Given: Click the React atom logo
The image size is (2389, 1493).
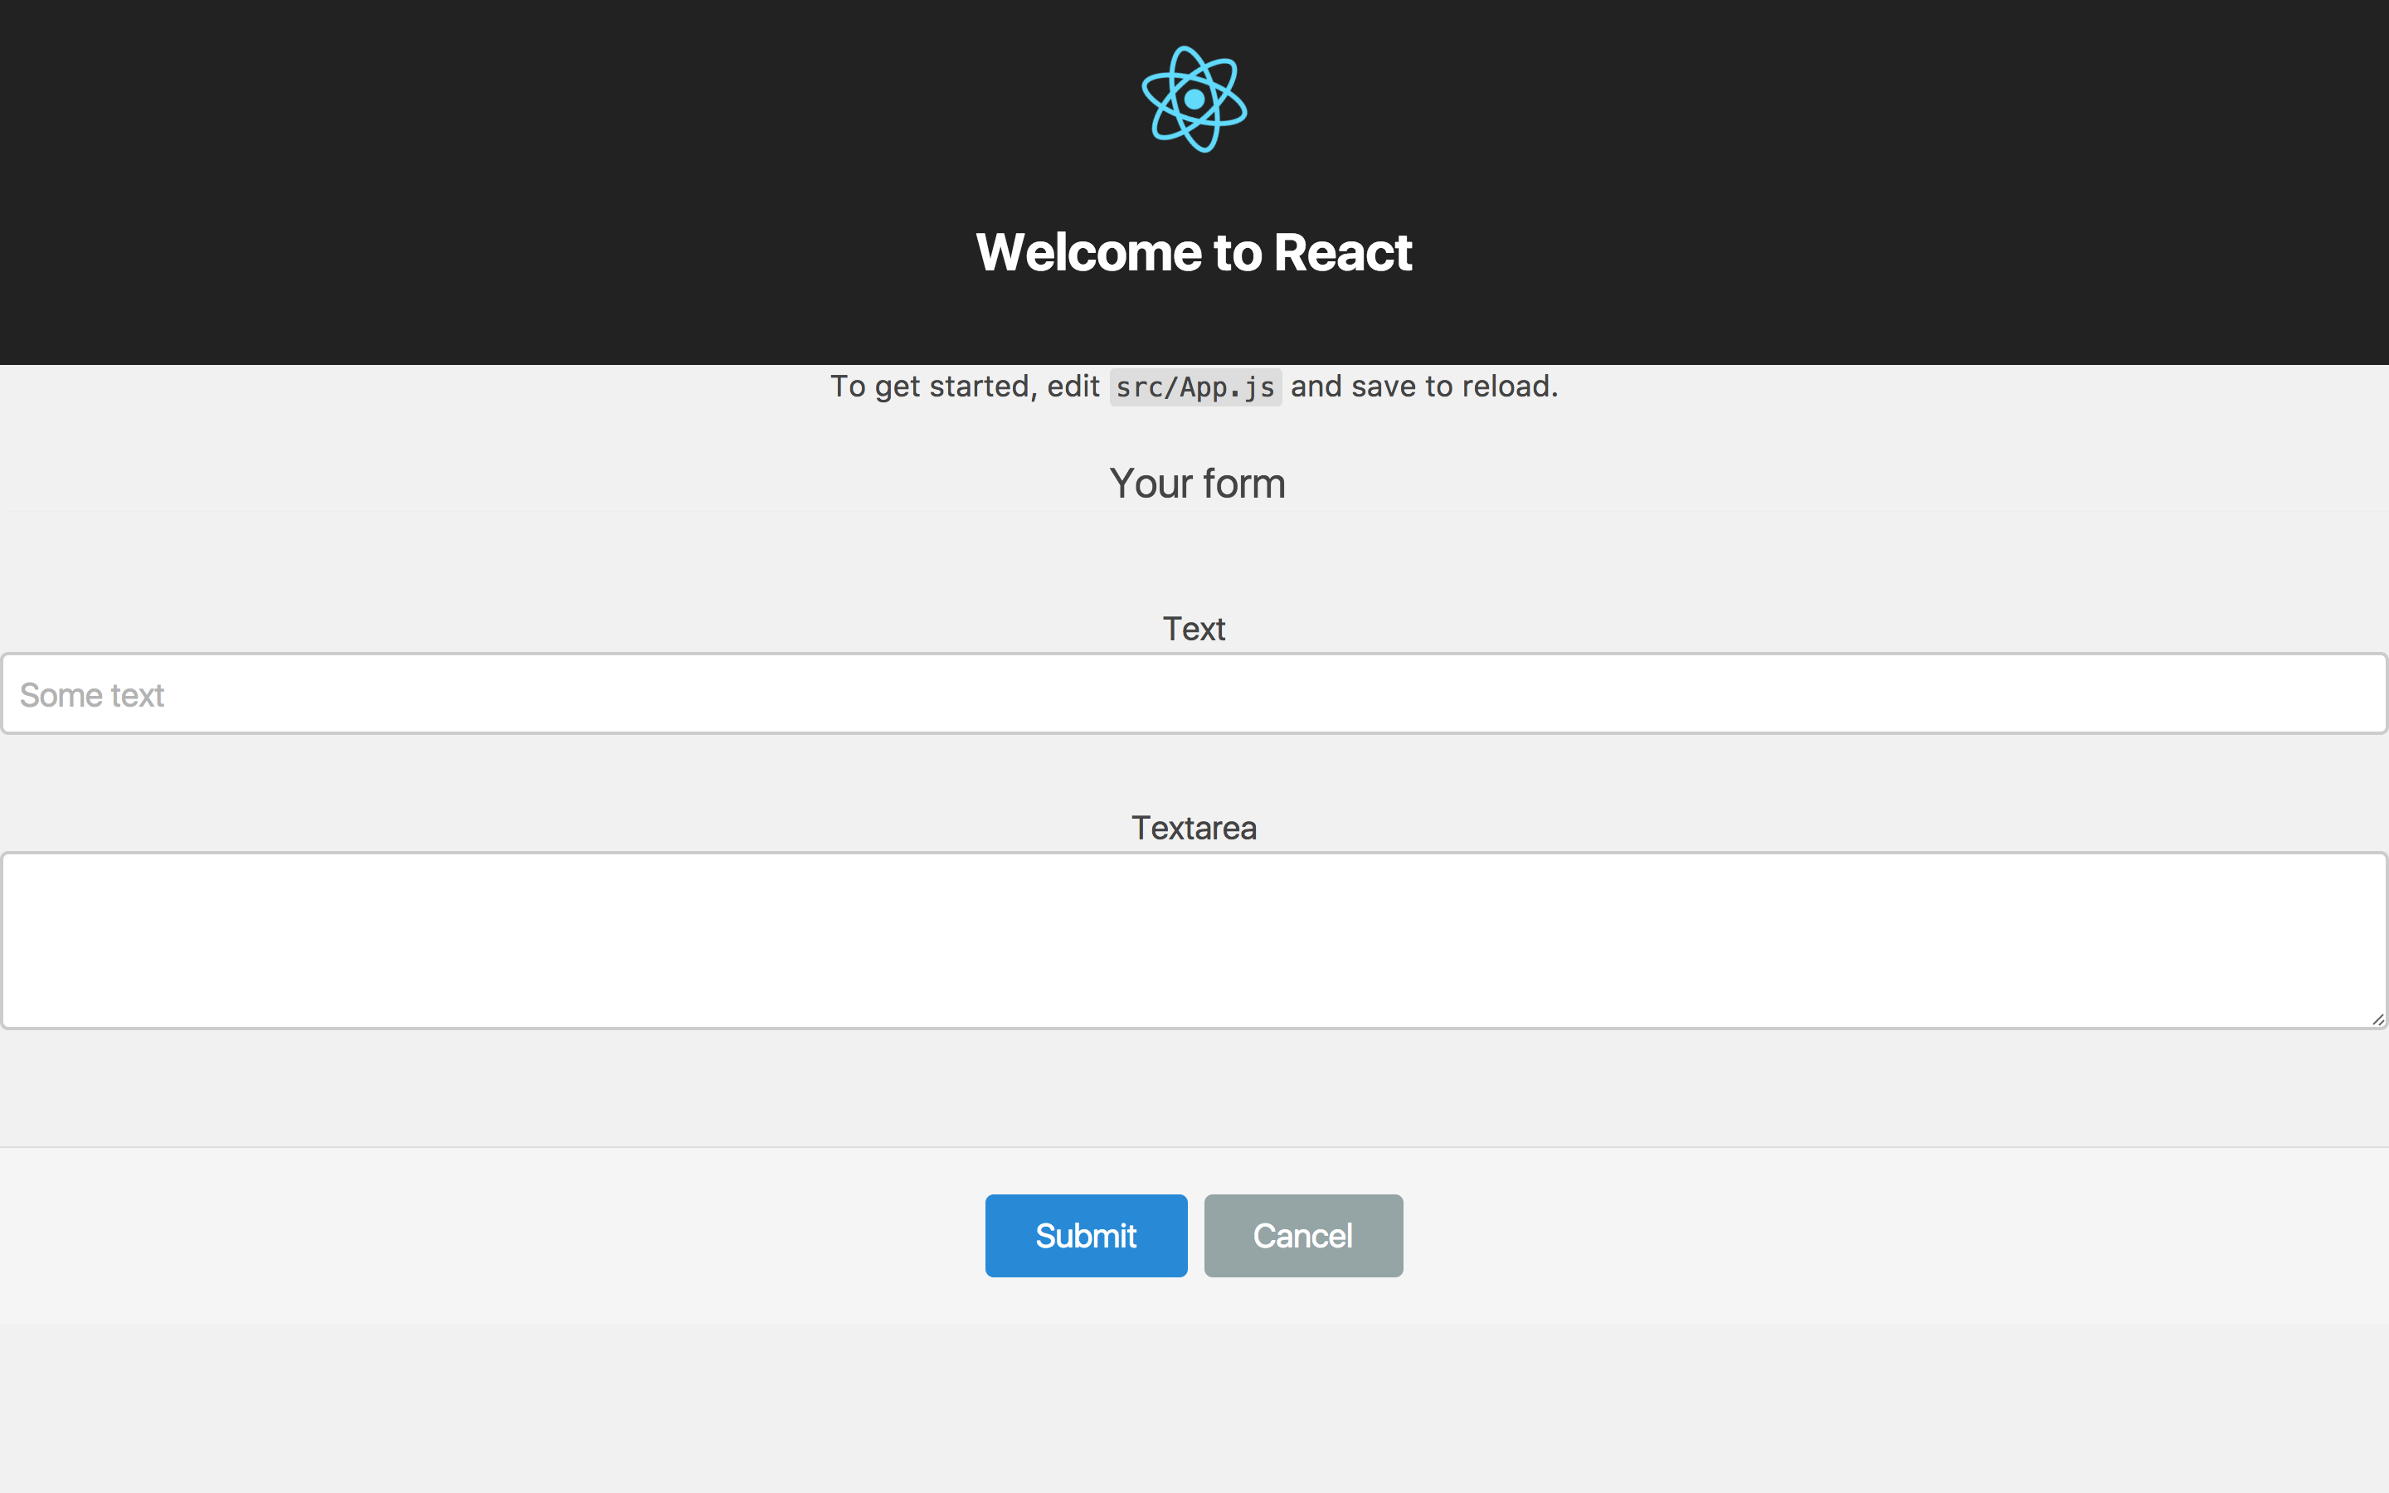Looking at the screenshot, I should pyautogui.click(x=1194, y=99).
